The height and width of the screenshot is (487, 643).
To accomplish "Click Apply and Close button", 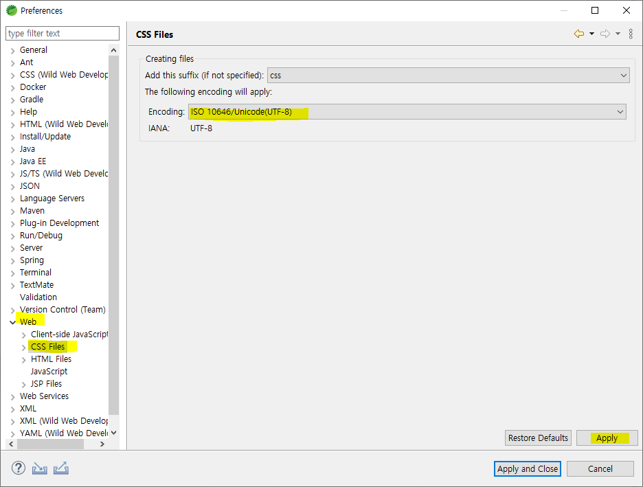I will tap(528, 468).
